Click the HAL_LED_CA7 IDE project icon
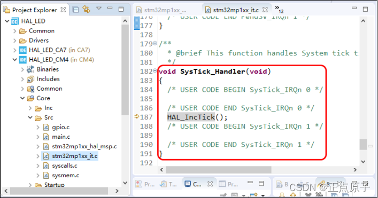Viewport: 378px width, 198px height. [x=22, y=50]
